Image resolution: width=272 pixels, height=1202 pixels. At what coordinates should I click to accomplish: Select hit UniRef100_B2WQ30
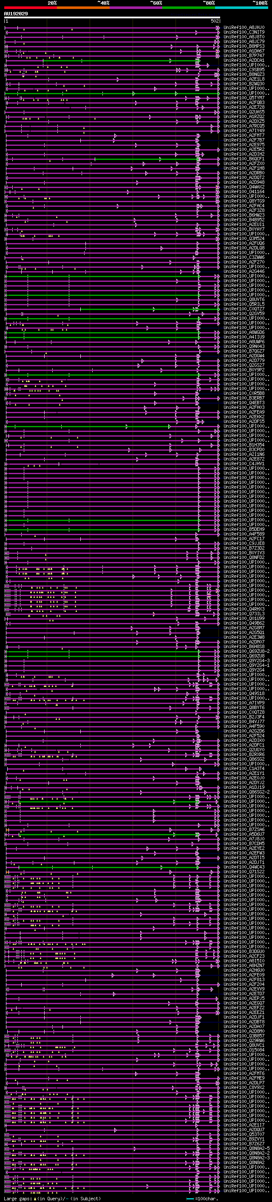coord(244,84)
